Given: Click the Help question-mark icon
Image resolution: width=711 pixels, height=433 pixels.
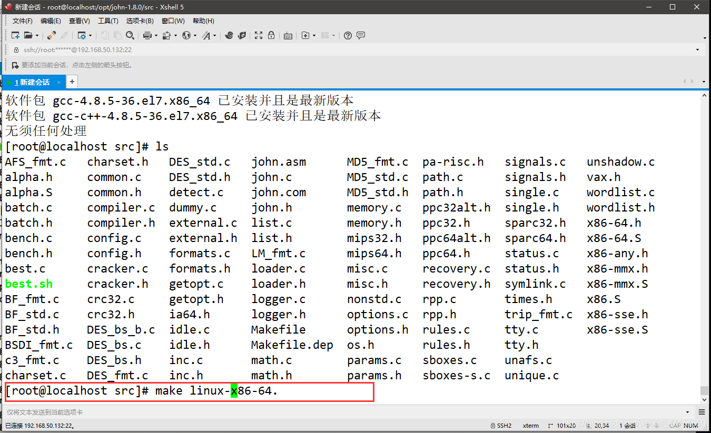Looking at the screenshot, I should (x=348, y=35).
